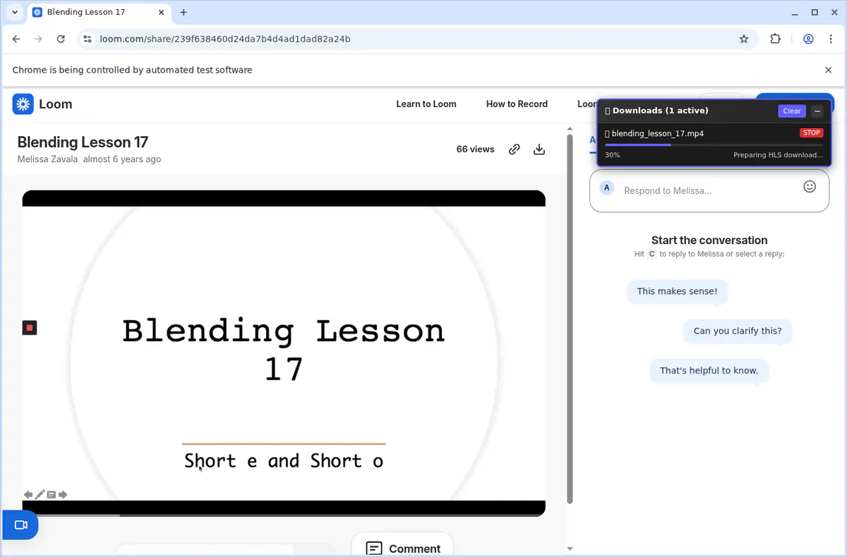
Task: Select the pen annotation icon in video
Action: [x=40, y=494]
